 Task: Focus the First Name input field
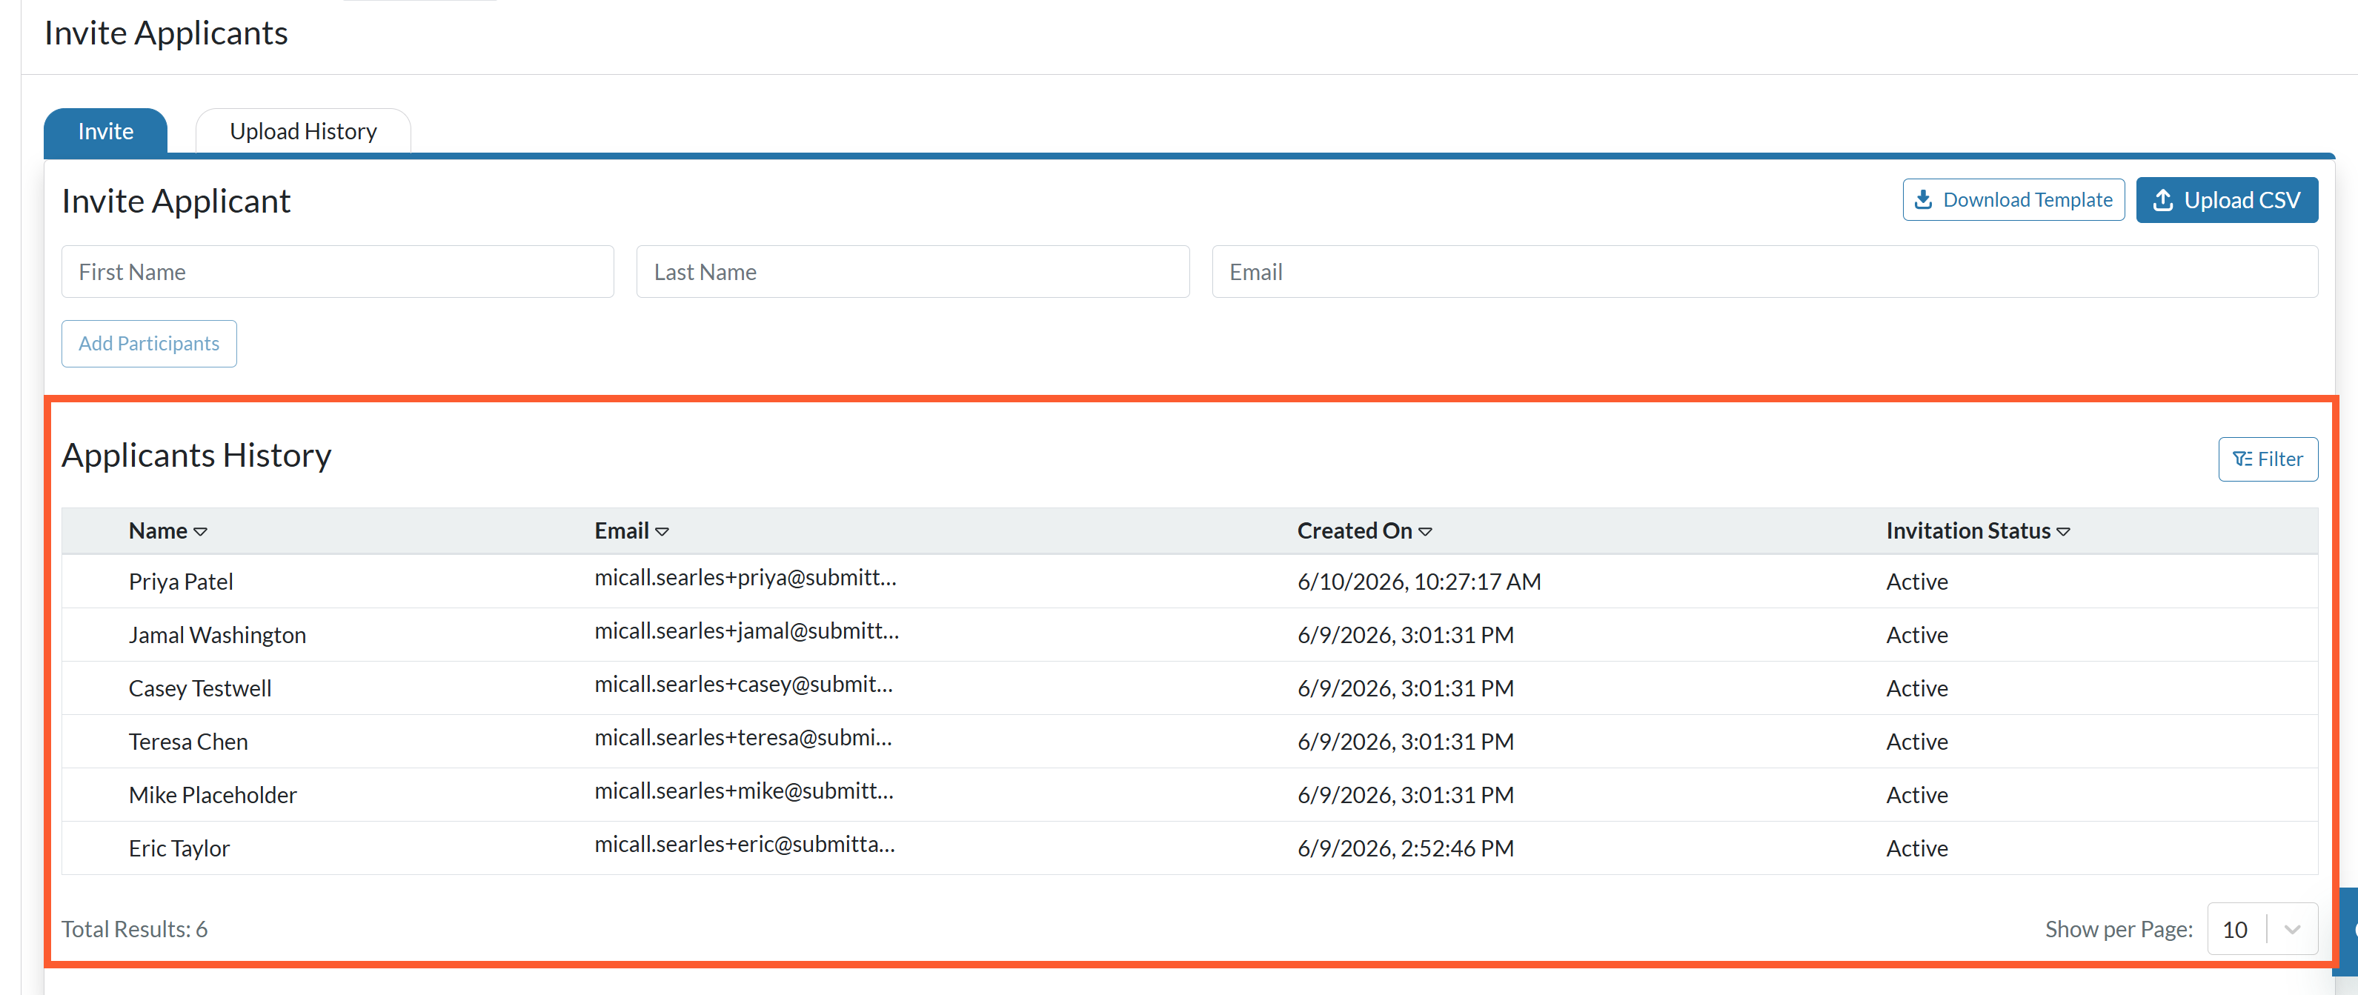click(338, 272)
